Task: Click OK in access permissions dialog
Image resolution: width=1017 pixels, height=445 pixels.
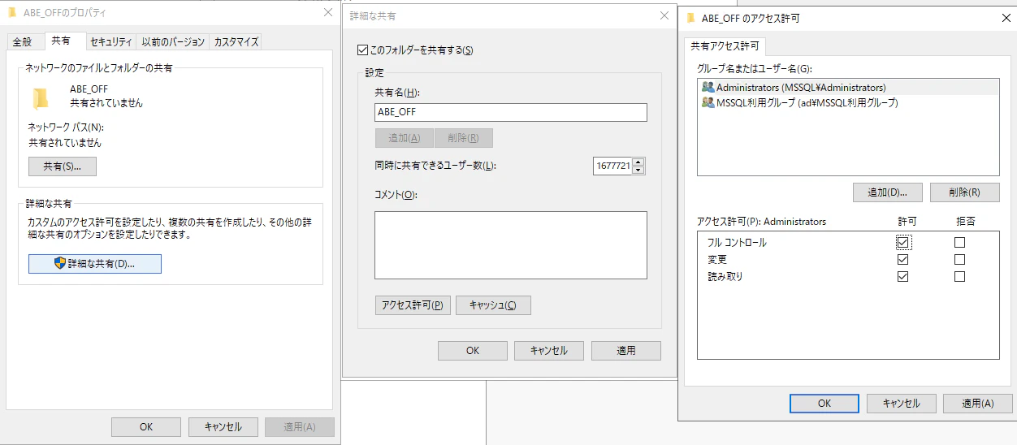Action: [x=824, y=404]
